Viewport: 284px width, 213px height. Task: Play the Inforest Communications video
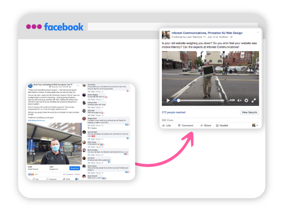pyautogui.click(x=168, y=100)
